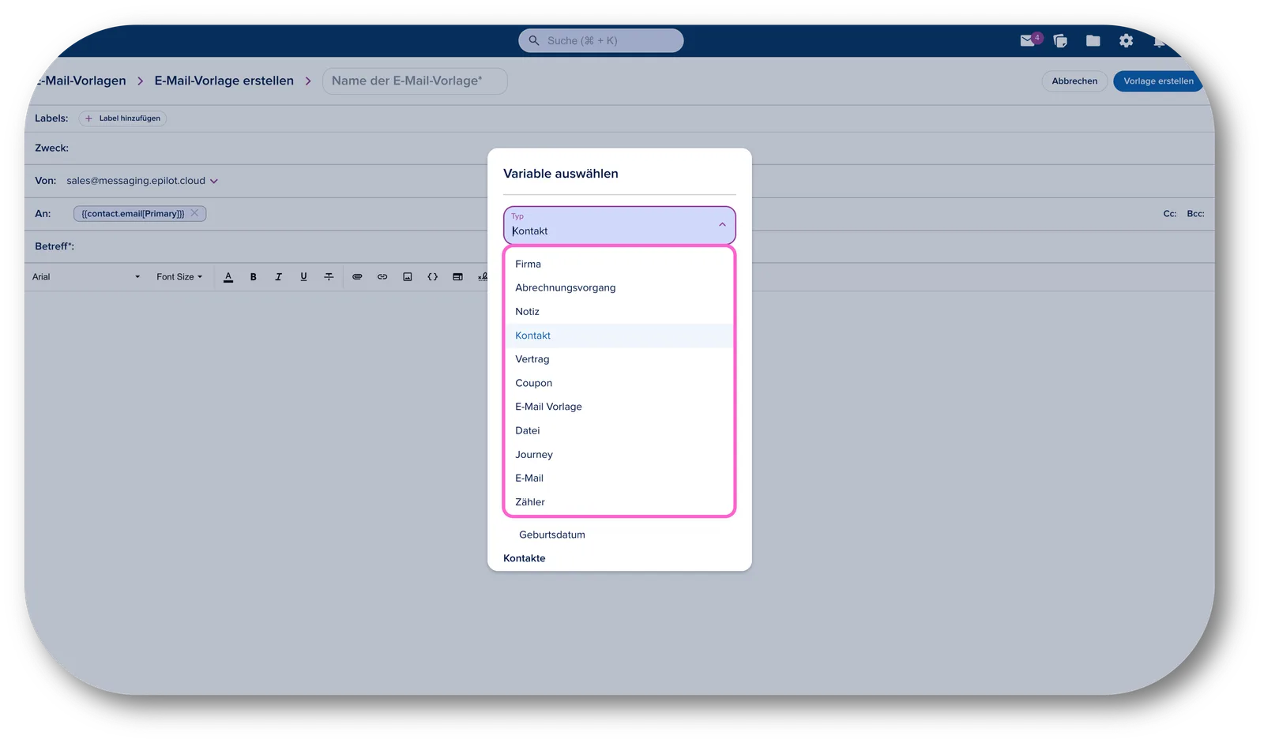Go to E-Mail-Vorlagen breadcrumb

81,81
